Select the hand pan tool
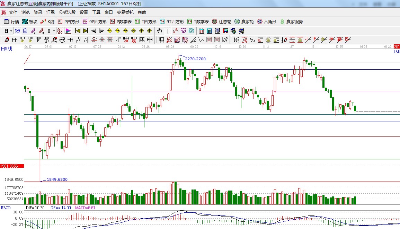This screenshot has height=229, width=400. (159, 31)
